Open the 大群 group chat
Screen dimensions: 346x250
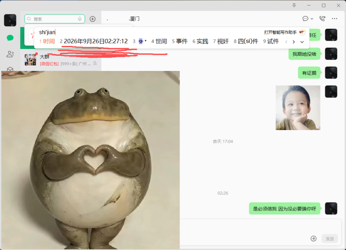tap(61, 60)
